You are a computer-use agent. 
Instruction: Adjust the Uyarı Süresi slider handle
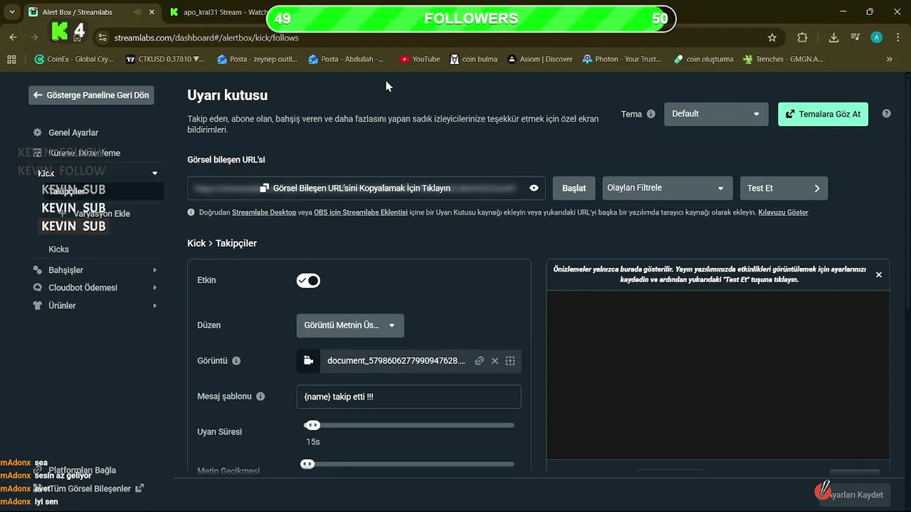[312, 425]
